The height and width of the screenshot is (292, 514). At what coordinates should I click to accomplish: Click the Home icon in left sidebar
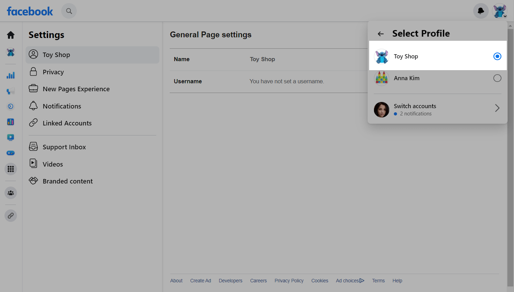[11, 35]
